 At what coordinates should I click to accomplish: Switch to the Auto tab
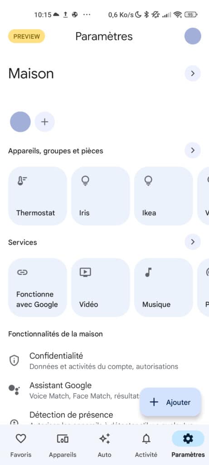pos(104,445)
